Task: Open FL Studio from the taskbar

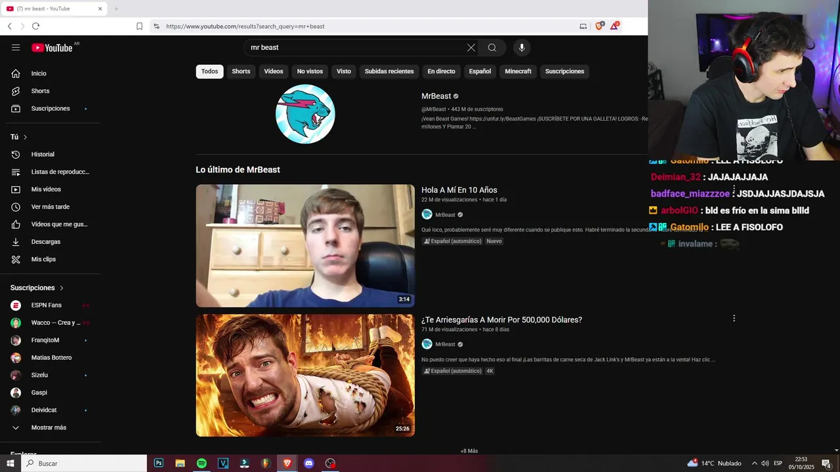Action: tap(266, 463)
